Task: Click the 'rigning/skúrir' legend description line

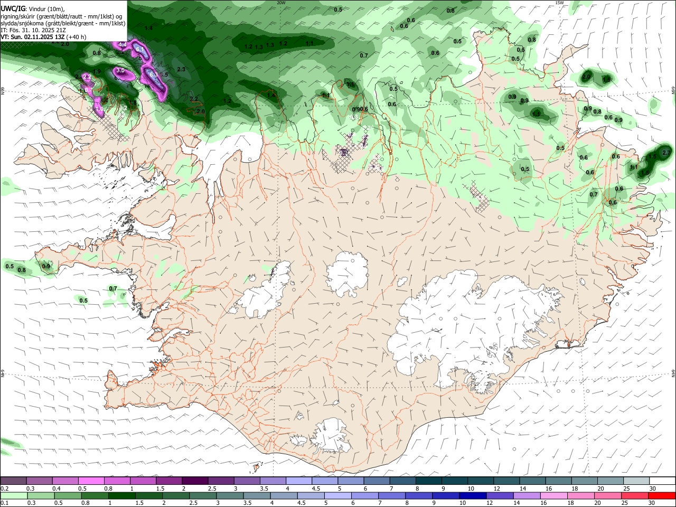Action: point(61,16)
